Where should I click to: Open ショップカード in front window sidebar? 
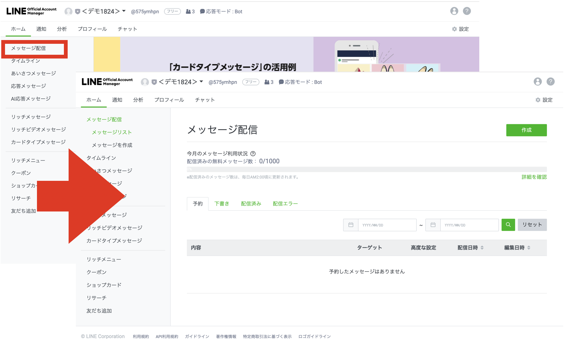point(104,285)
